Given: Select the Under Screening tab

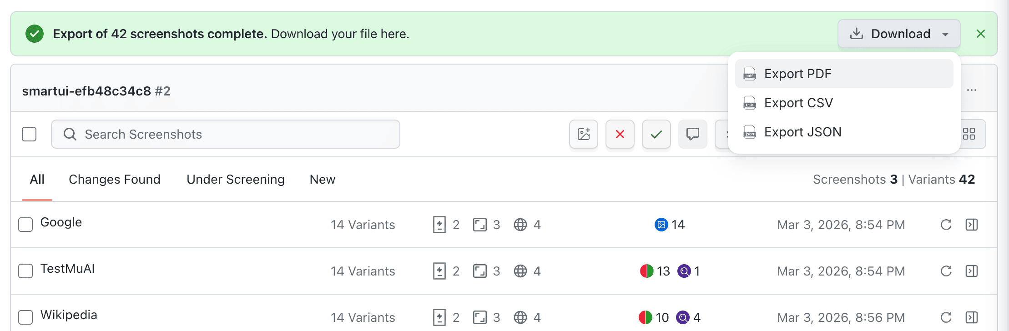Looking at the screenshot, I should point(235,179).
